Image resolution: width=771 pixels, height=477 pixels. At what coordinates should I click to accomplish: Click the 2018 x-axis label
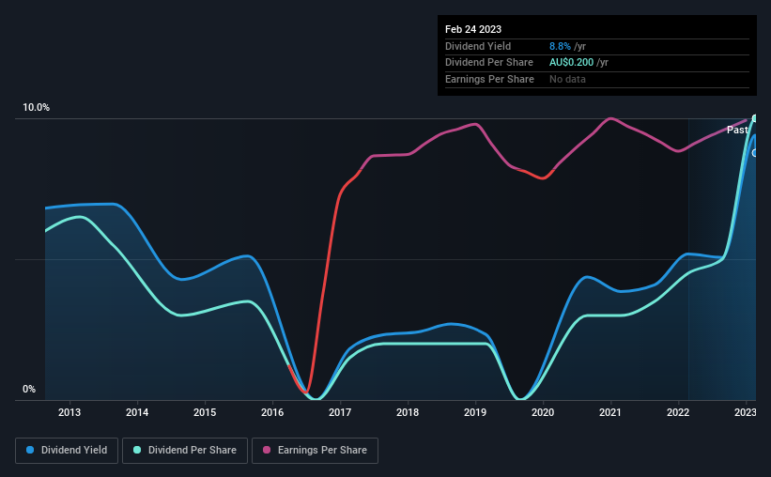408,412
